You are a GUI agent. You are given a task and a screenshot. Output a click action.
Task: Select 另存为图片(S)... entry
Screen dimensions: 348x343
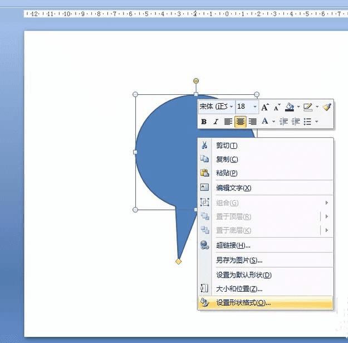click(266, 260)
